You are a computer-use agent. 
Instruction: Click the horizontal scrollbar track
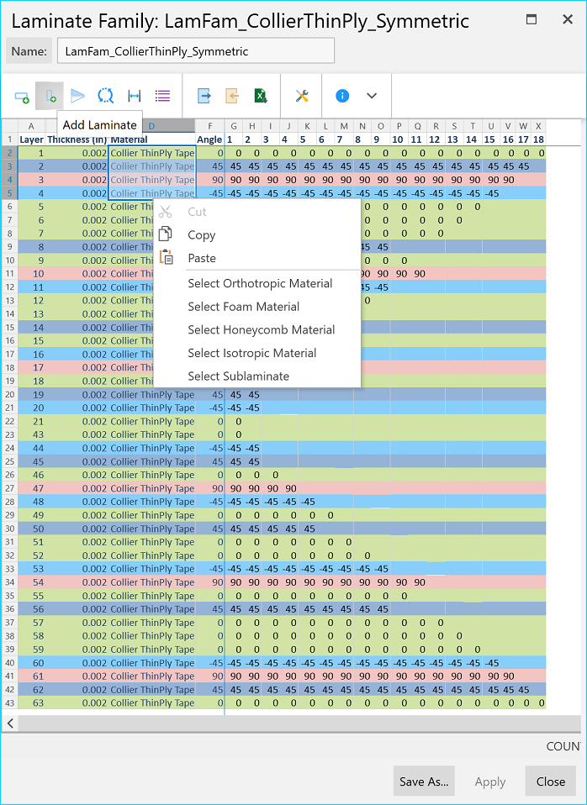tap(299, 723)
